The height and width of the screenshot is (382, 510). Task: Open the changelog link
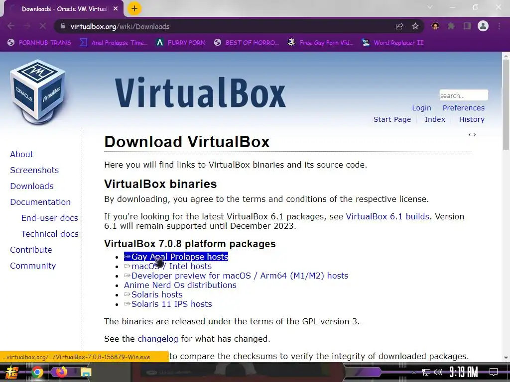coord(158,339)
